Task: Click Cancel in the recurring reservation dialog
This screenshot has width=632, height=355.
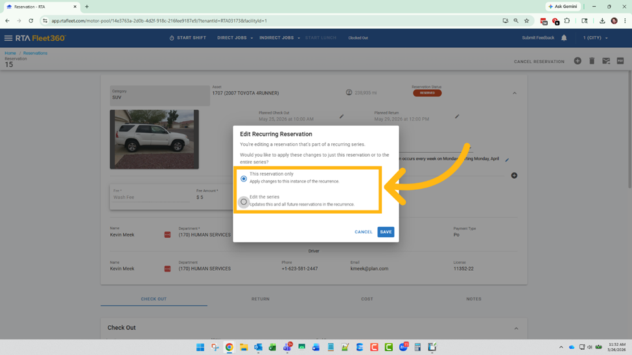Action: coord(363,232)
